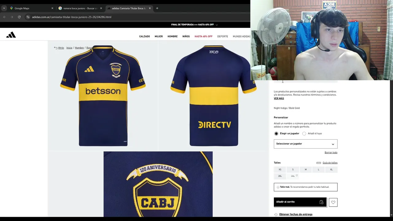Click the notify-me icon on sold-out 3XL size
The height and width of the screenshot is (221, 393).
297,176
